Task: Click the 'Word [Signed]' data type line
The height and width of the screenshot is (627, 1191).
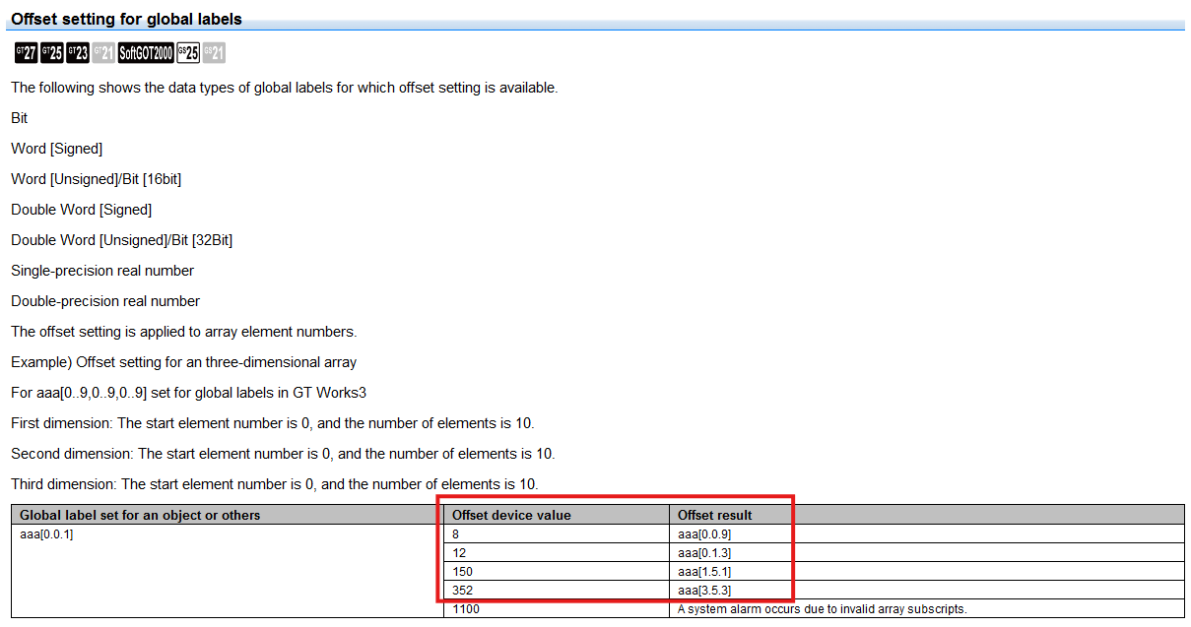Action: click(x=56, y=149)
